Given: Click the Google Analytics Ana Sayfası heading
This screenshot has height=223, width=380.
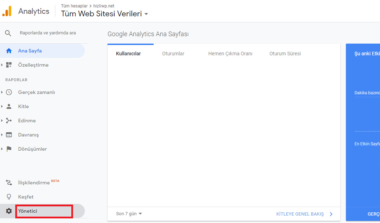Looking at the screenshot, I should (x=148, y=34).
